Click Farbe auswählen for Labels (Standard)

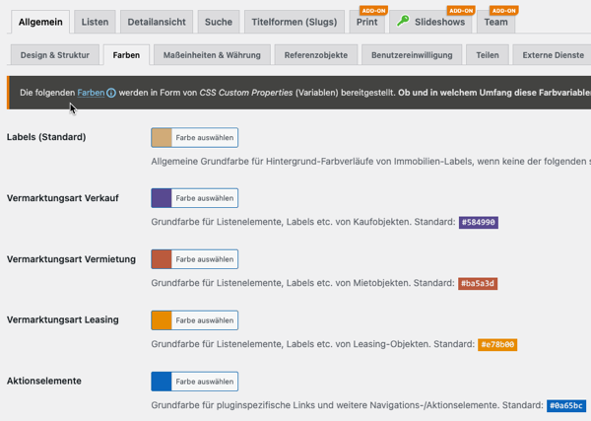pyautogui.click(x=205, y=138)
